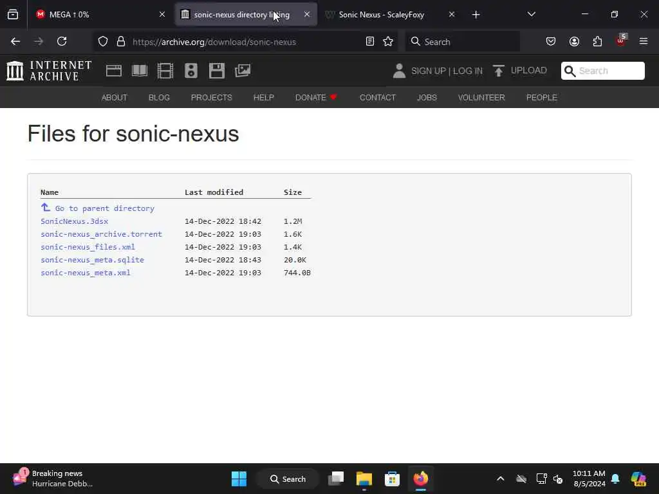Open the BLOG menu item
This screenshot has width=659, height=494.
160,98
